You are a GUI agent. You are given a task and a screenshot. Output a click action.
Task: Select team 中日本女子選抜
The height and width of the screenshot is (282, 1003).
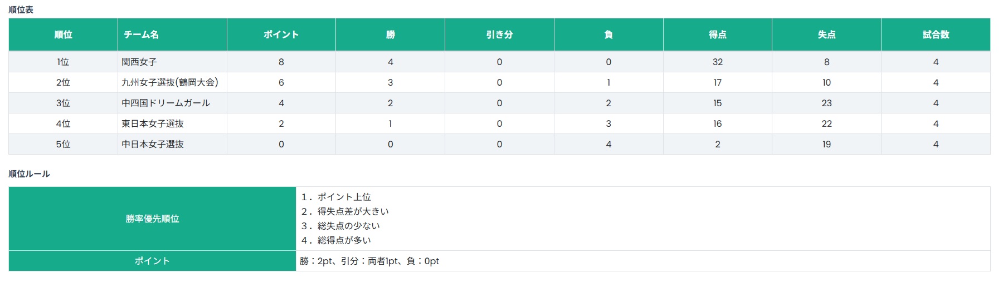pyautogui.click(x=153, y=144)
